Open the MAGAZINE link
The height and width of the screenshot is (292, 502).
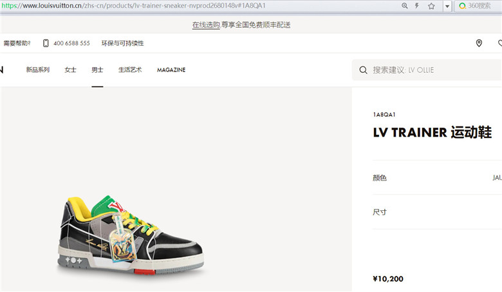[x=171, y=70]
